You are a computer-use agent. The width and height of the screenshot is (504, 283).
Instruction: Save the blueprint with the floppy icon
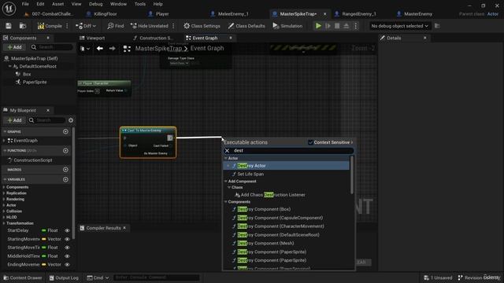[x=9, y=26]
